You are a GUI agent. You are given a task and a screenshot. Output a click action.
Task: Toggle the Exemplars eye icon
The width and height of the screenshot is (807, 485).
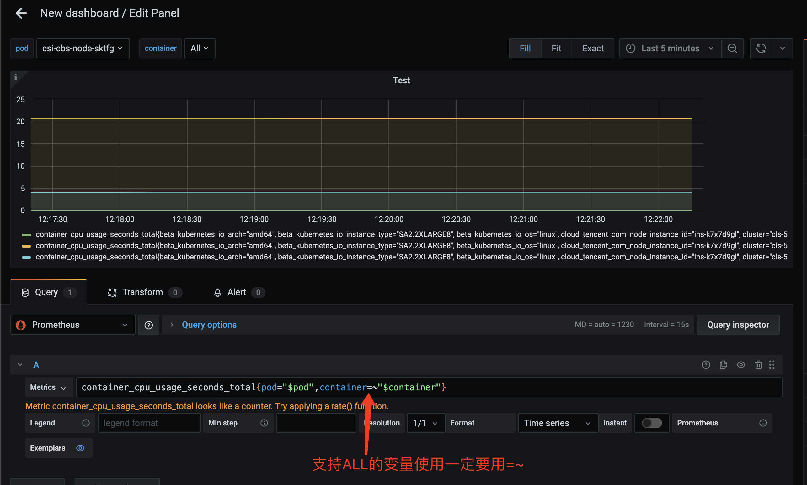pyautogui.click(x=80, y=448)
